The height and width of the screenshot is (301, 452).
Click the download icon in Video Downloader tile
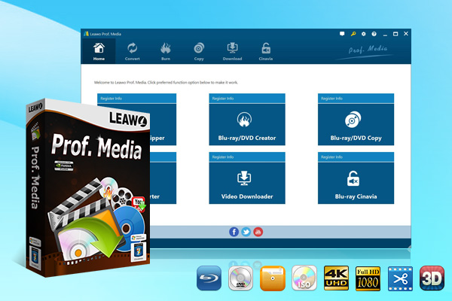244,178
